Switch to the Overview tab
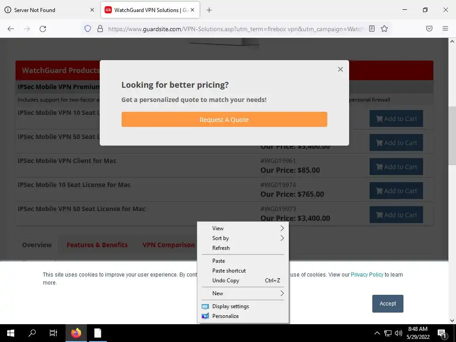 [x=37, y=245]
